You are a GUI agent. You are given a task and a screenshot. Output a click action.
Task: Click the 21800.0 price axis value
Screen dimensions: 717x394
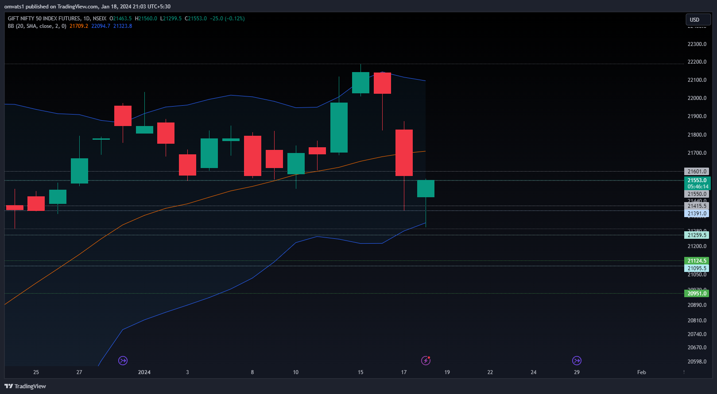pos(697,135)
